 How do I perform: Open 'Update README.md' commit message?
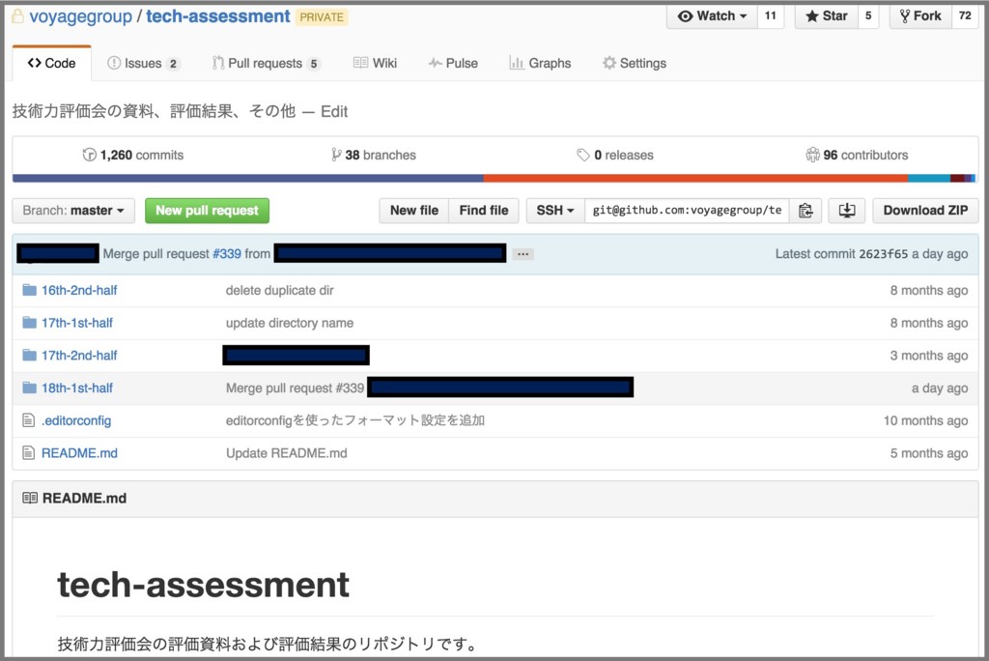point(286,452)
